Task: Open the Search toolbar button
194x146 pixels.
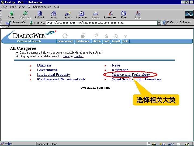Action: pyautogui.click(x=68, y=15)
